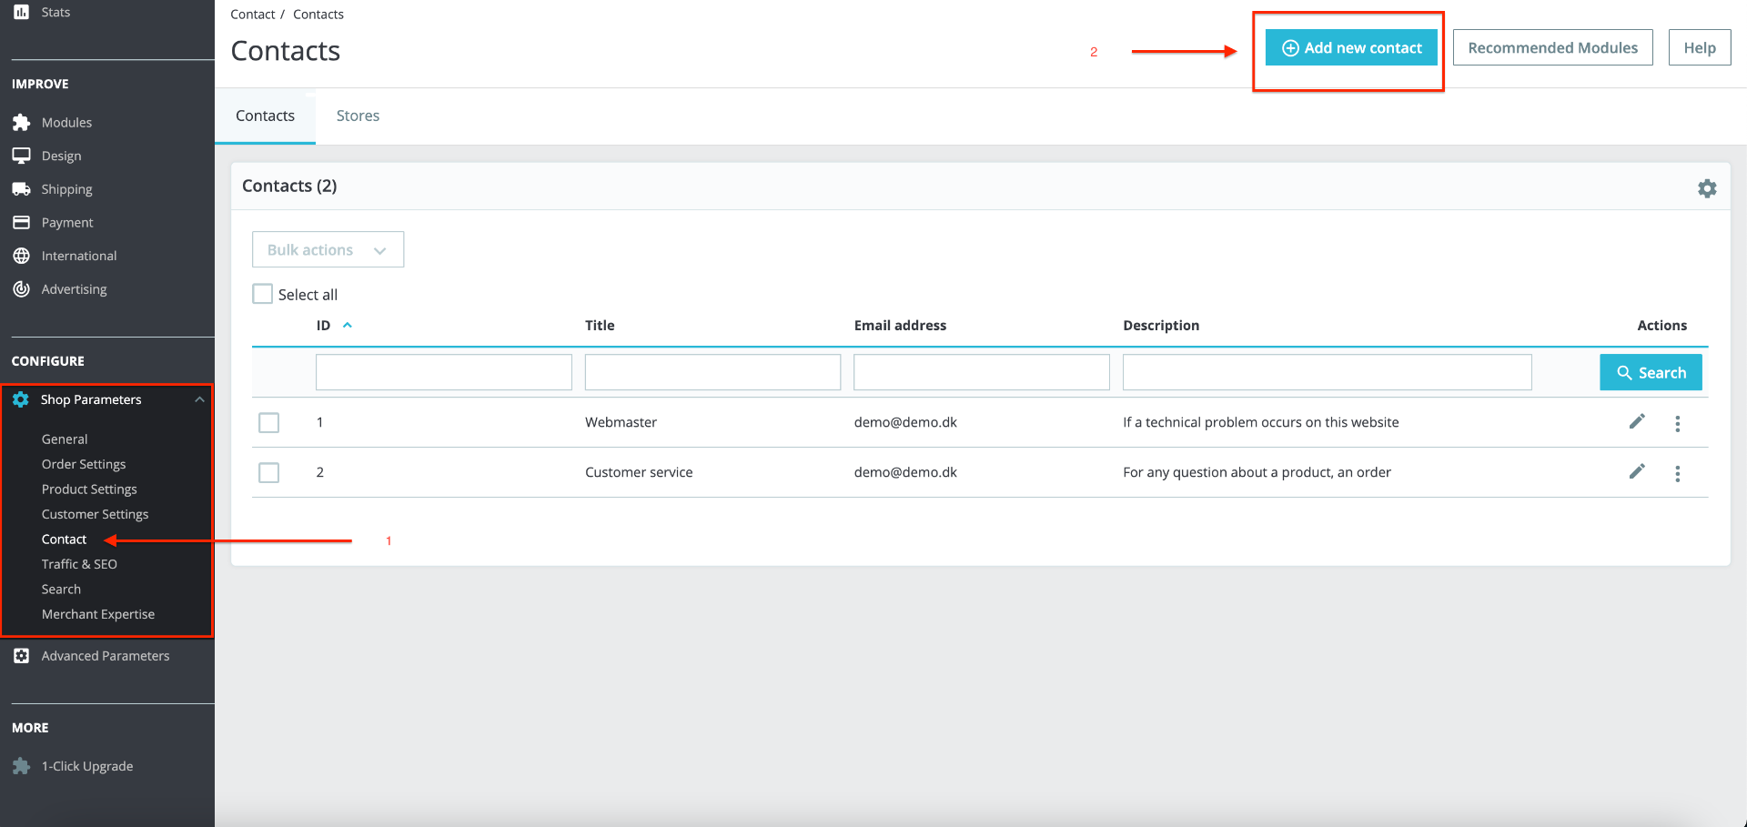The image size is (1747, 827).
Task: Open Traffic & SEO menu item
Action: 79,564
